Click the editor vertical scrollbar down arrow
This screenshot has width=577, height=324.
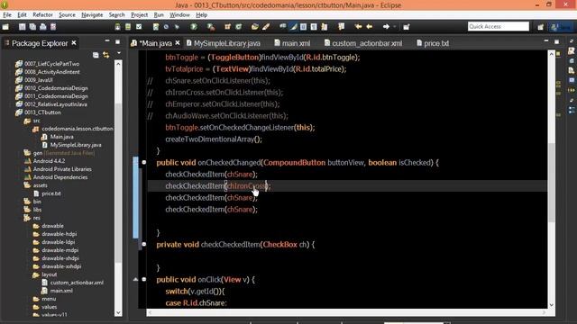[x=551, y=305]
